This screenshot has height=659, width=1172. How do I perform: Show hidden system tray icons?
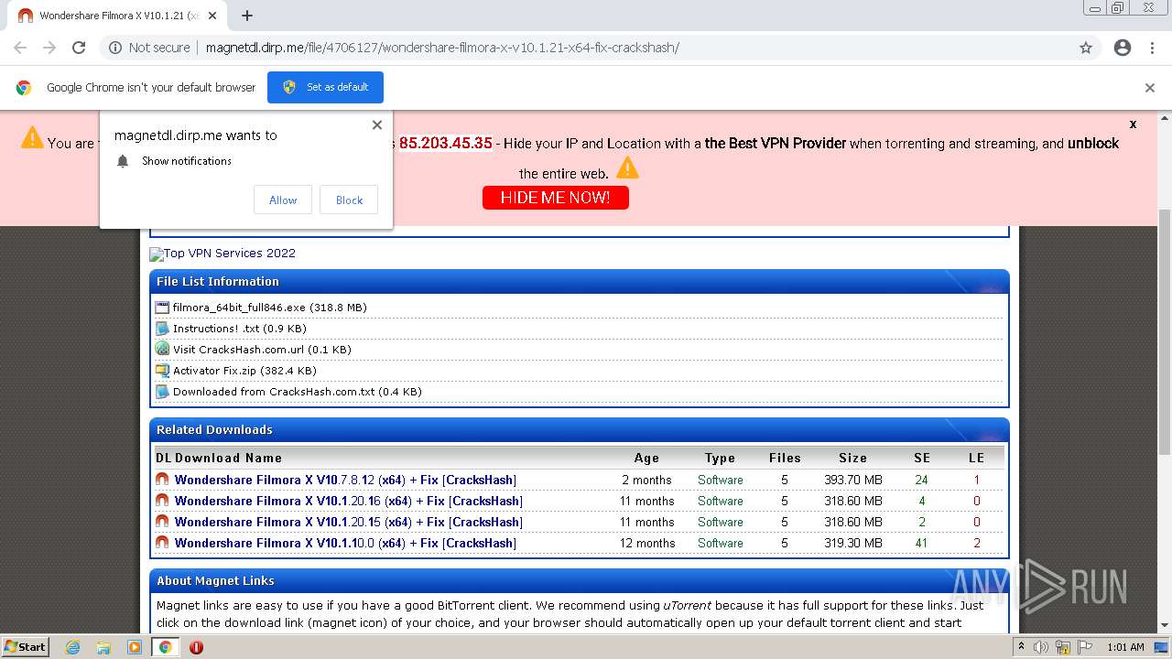click(1021, 647)
